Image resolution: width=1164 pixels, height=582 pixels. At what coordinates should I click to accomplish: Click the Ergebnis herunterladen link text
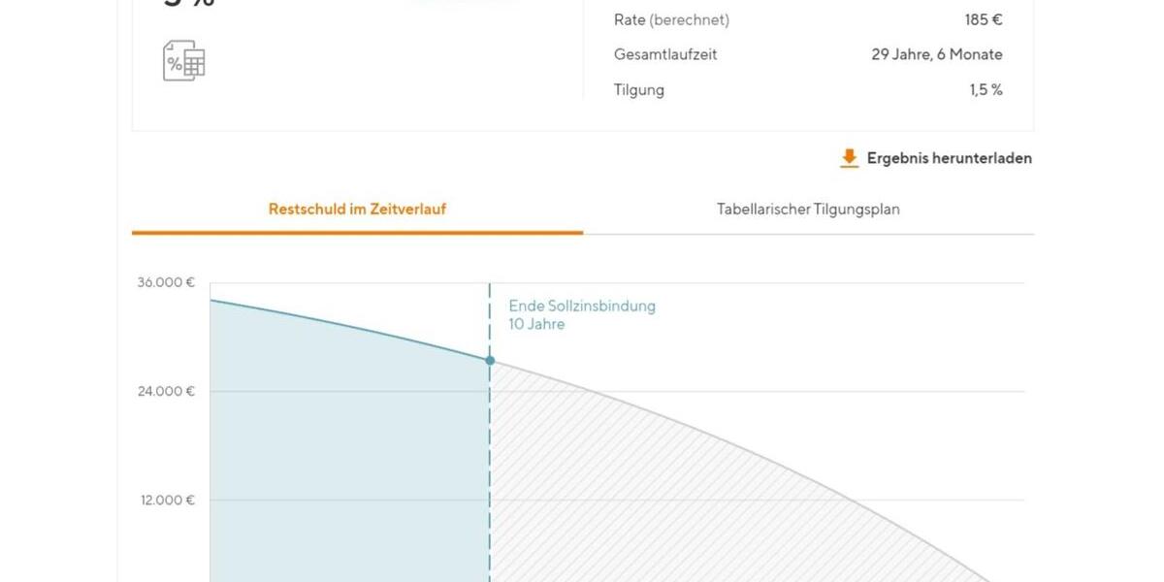(x=949, y=158)
